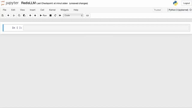Click the unsaved changes status text
Image resolution: width=192 pixels, height=108 pixels.
coord(79,3)
